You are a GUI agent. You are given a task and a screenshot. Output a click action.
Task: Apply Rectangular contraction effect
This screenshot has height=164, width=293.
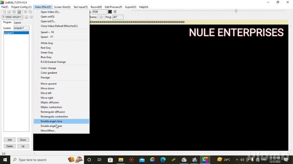(x=61, y=117)
